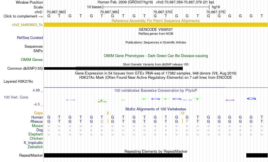Click the gray C mismatch in Rhesus row
The image size is (268, 162).
tap(102, 121)
